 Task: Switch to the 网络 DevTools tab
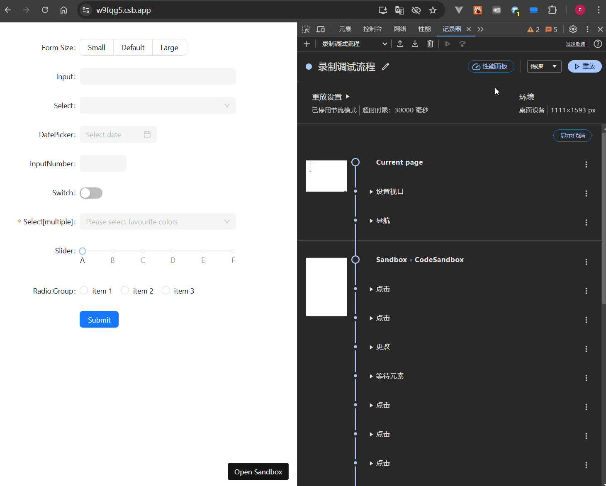pyautogui.click(x=400, y=29)
